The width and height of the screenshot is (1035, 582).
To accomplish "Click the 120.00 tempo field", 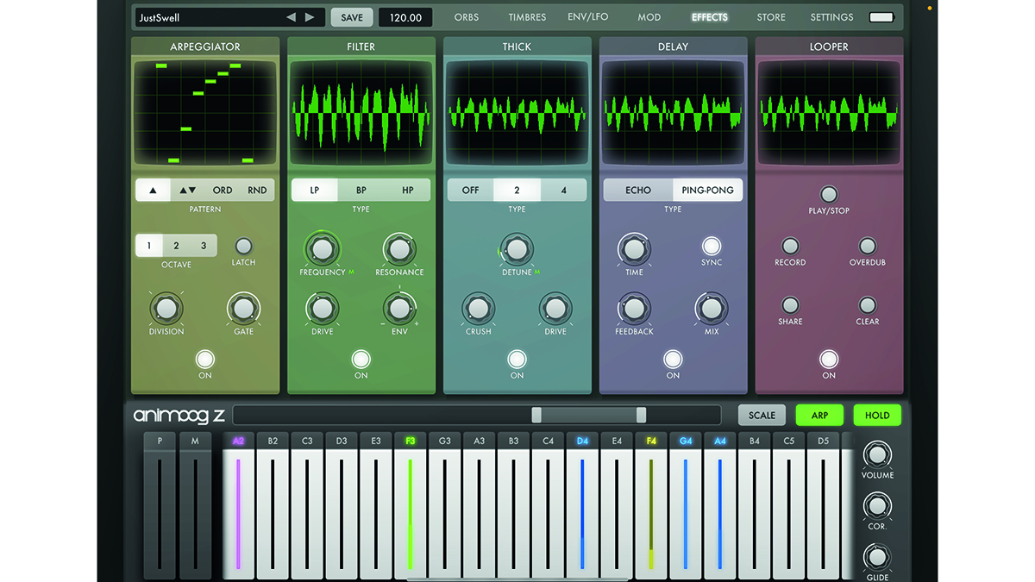I will point(405,17).
